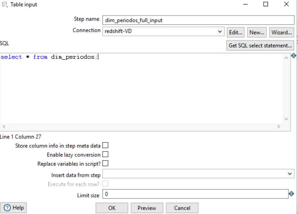This screenshot has height=214, width=298.
Task: Focus the Step name input field
Action: [198, 20]
